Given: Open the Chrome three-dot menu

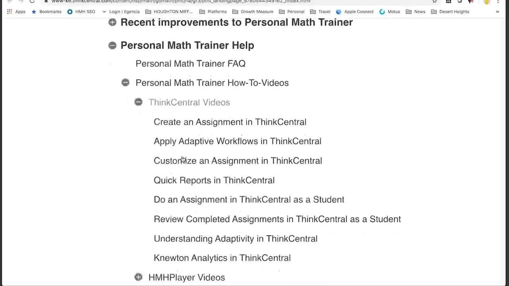Looking at the screenshot, I should point(498,2).
